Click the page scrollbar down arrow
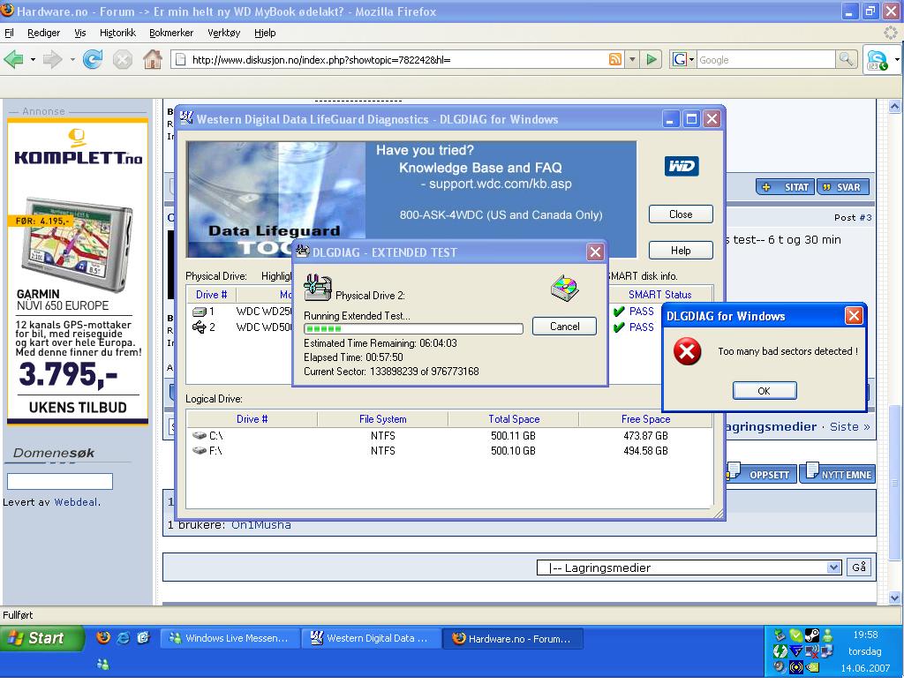This screenshot has height=684, width=904. (895, 598)
